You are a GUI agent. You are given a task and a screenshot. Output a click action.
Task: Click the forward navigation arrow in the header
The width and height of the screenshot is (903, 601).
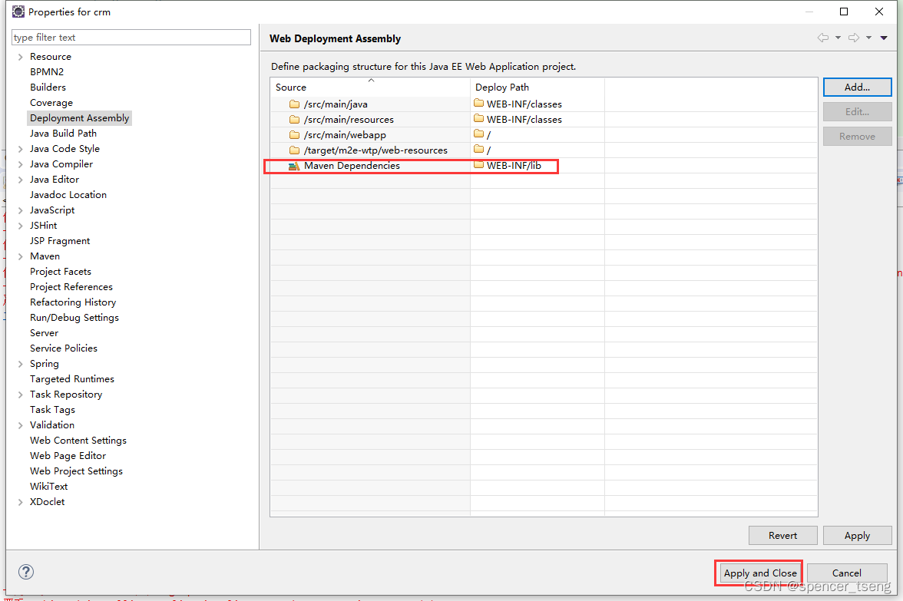click(x=854, y=38)
